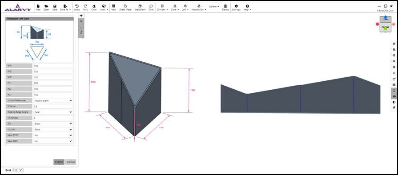Click the Cancel button

pos(71,162)
